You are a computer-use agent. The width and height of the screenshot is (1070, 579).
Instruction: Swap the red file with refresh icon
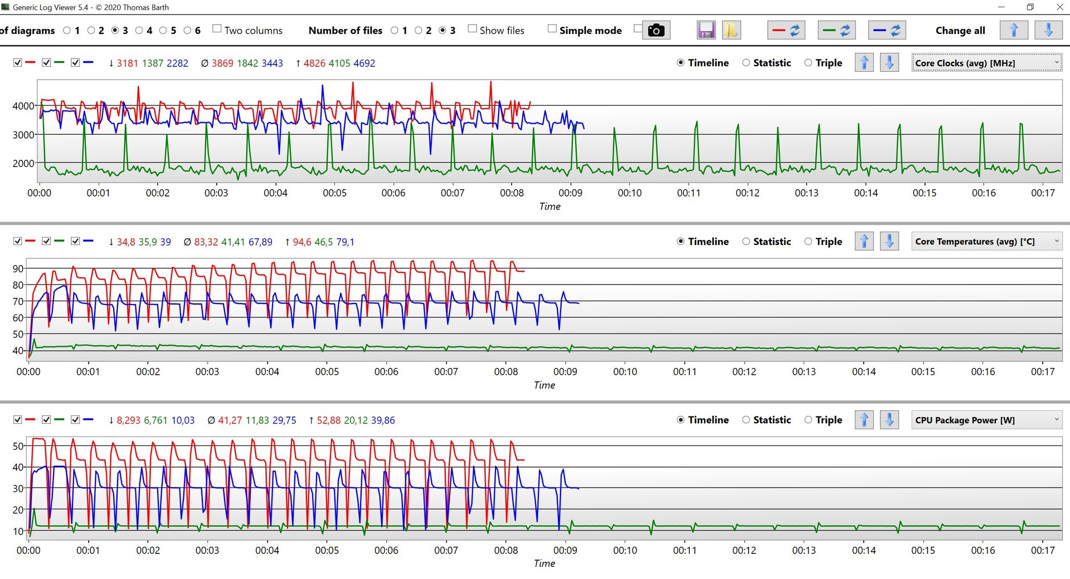click(x=786, y=30)
